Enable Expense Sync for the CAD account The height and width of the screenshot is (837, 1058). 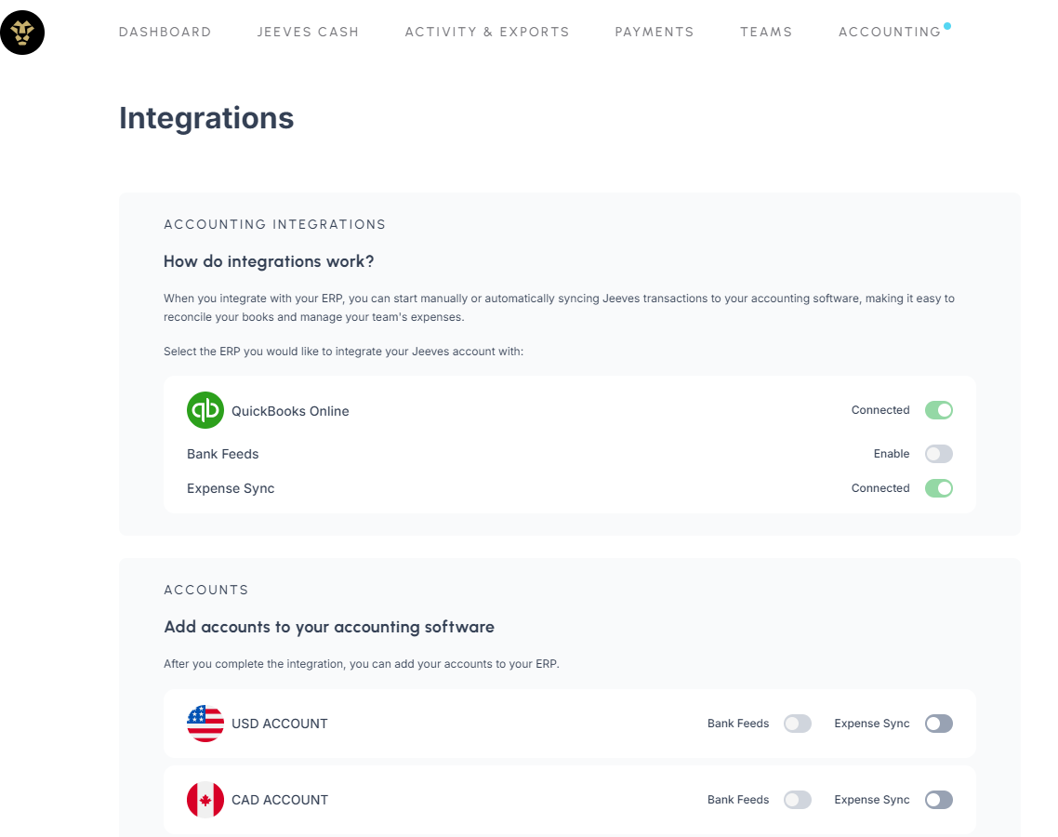[938, 799]
